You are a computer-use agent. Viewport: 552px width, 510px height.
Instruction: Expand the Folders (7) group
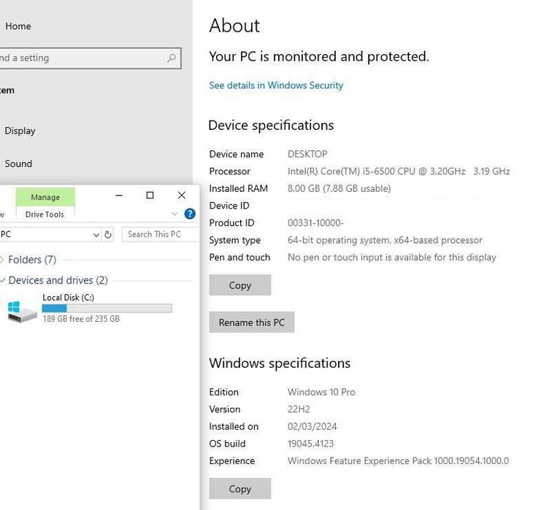click(3, 260)
